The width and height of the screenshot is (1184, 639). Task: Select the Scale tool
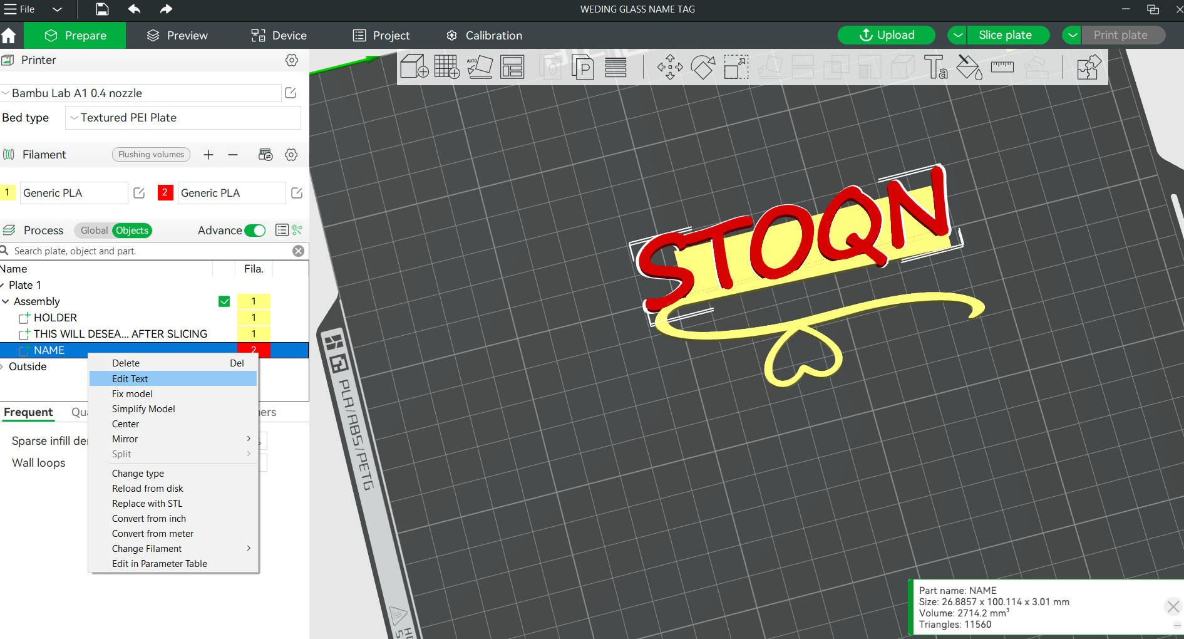coord(736,67)
